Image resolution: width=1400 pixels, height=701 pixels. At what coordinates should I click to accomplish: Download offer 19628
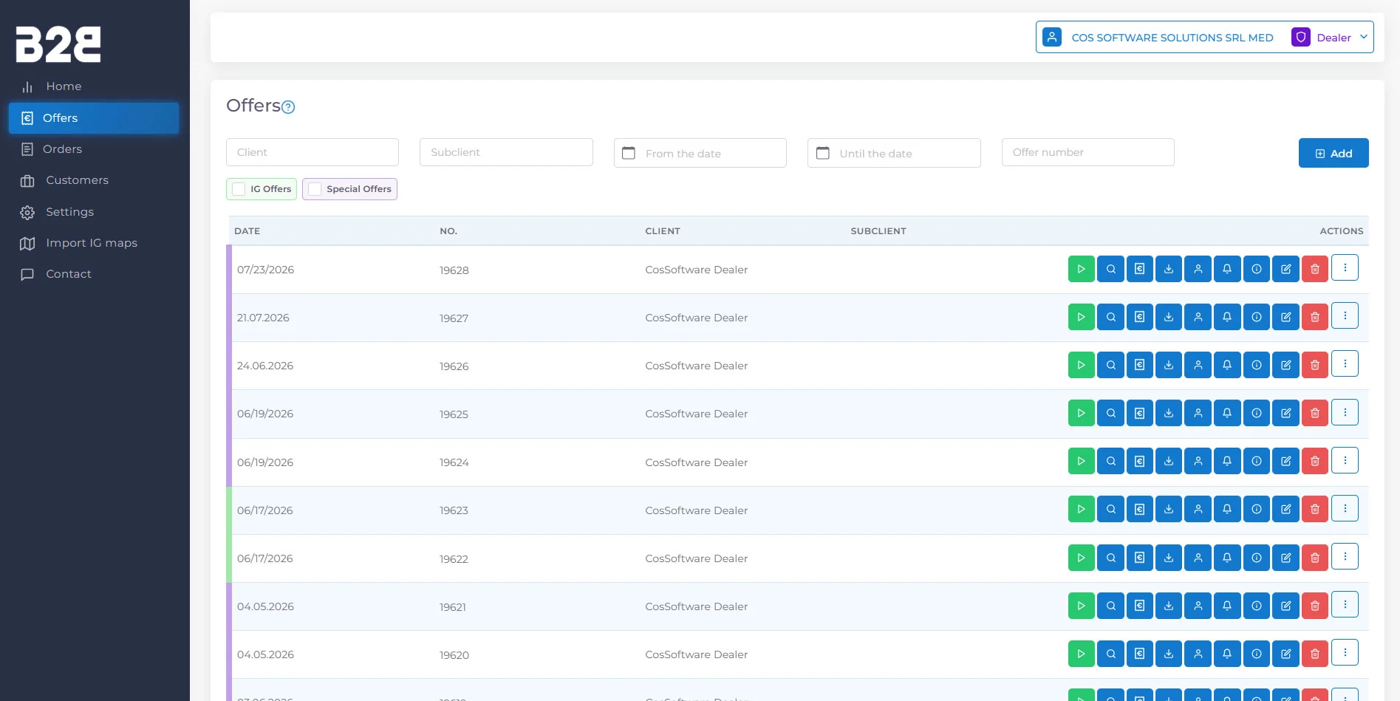point(1169,269)
